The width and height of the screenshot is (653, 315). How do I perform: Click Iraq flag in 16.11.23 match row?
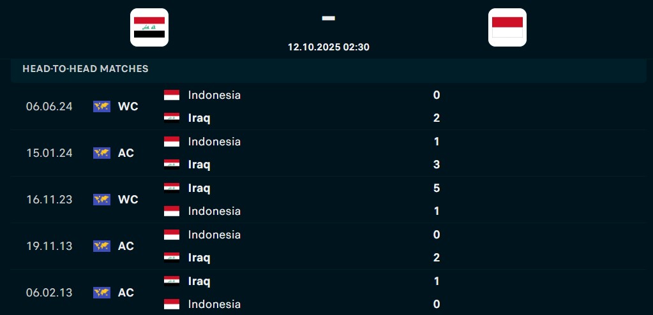pyautogui.click(x=172, y=188)
